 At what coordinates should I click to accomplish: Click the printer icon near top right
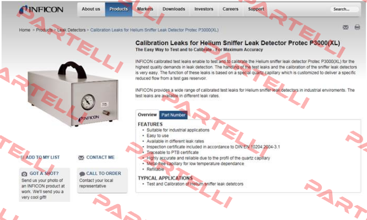(x=357, y=27)
